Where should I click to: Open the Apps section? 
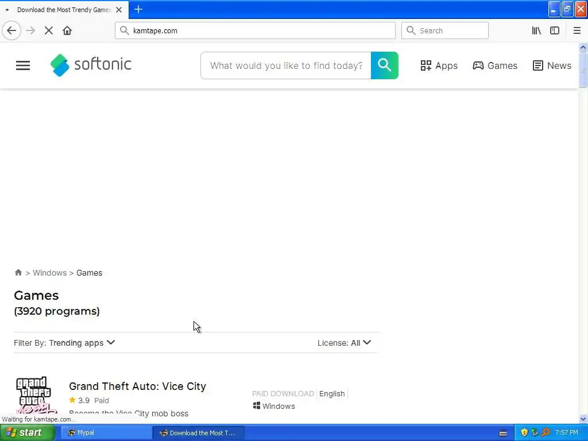pos(439,65)
